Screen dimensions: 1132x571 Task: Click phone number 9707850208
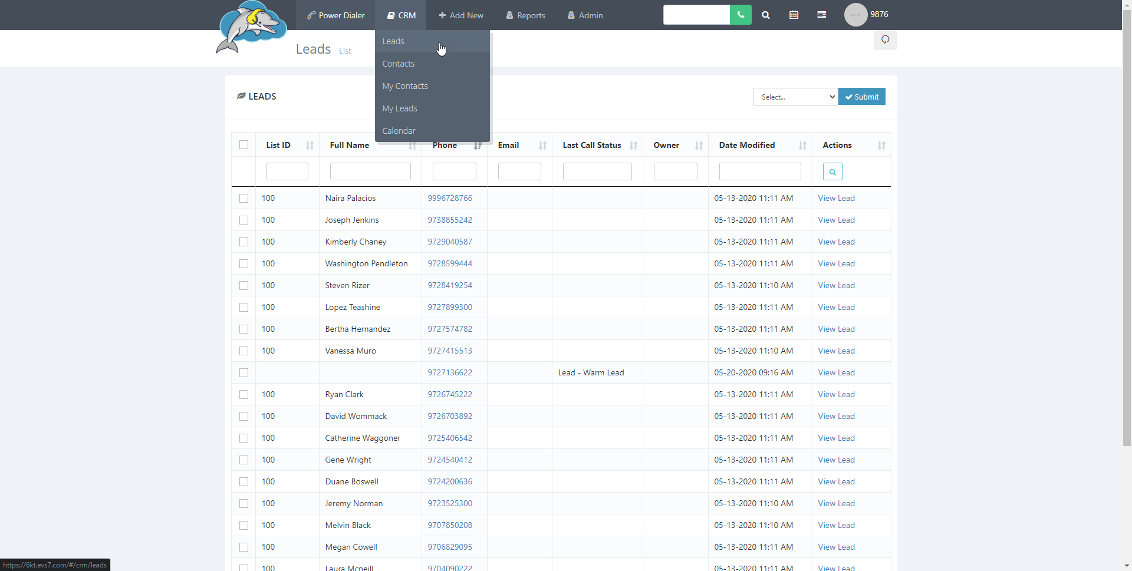(450, 525)
